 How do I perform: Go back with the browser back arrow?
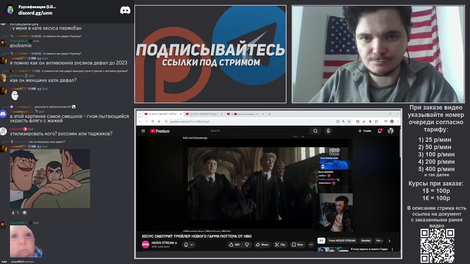(x=140, y=121)
